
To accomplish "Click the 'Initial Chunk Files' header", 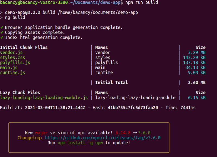I will [x=24, y=48].
